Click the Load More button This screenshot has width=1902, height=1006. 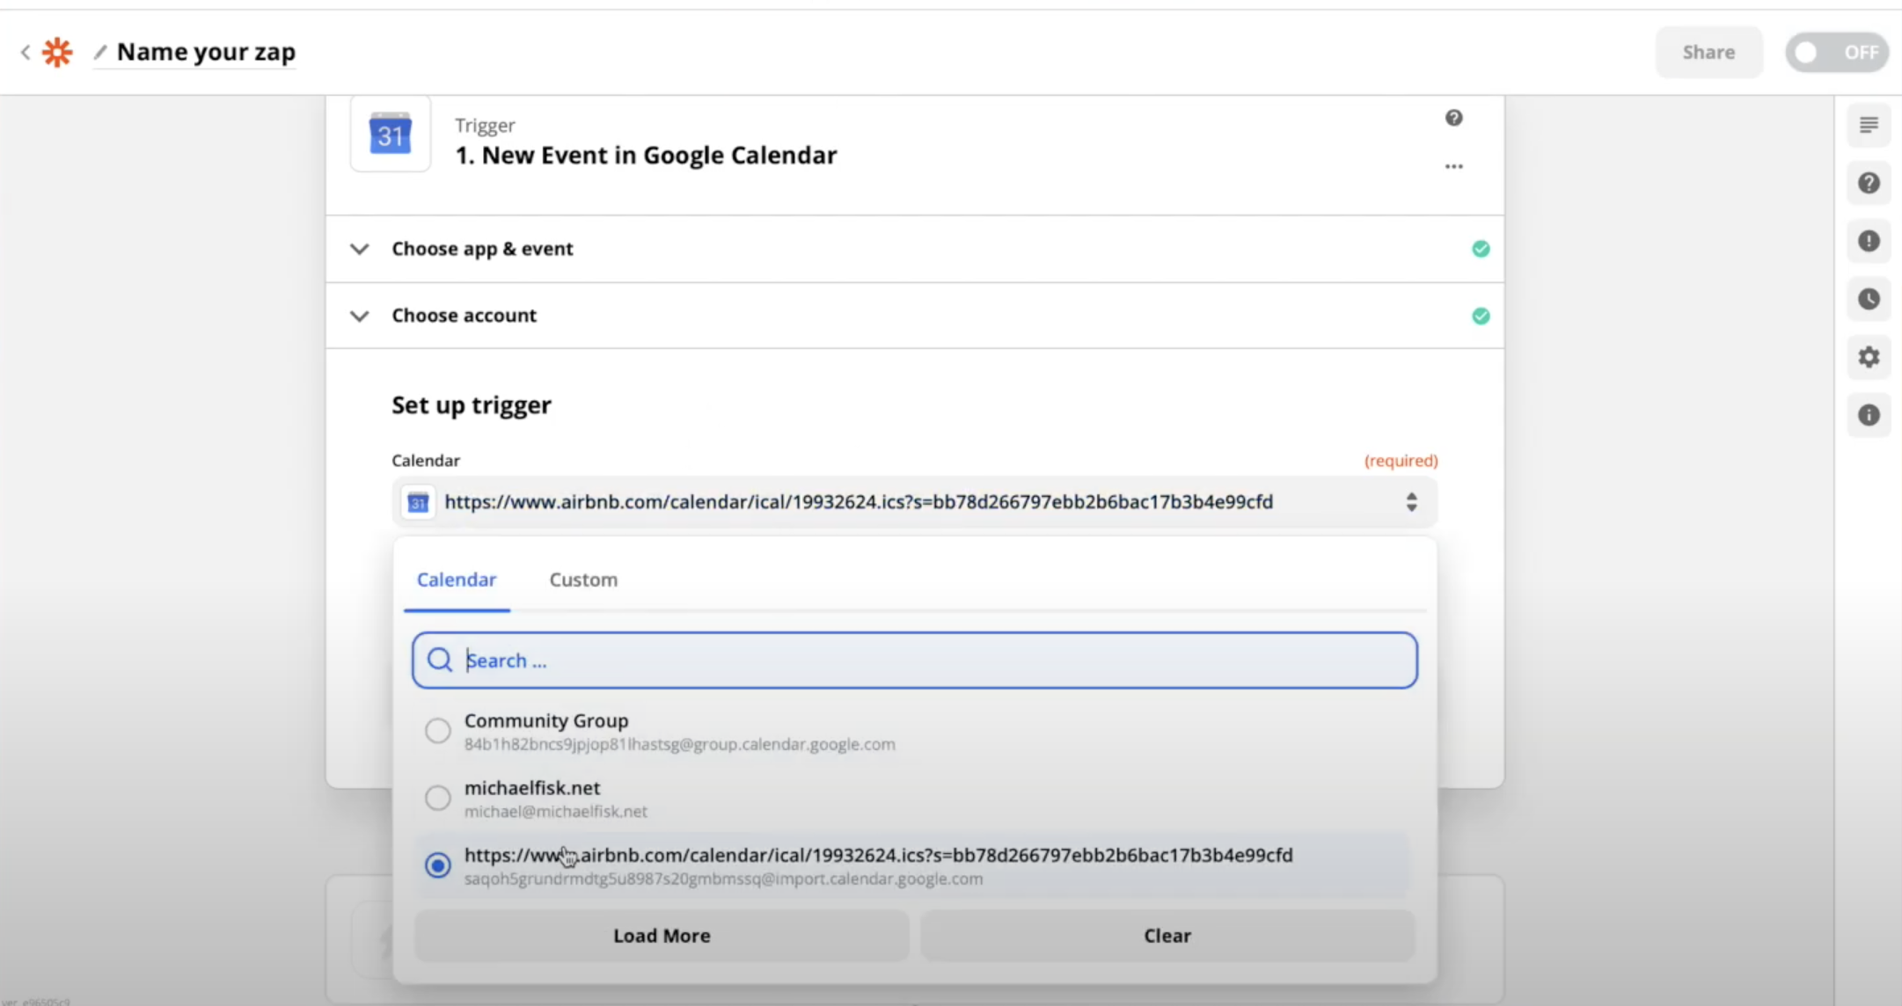pos(662,936)
